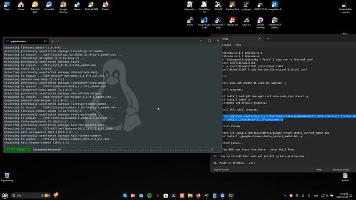
Task: Open PowerShell 7 desktop shortcut
Action: point(218,22)
